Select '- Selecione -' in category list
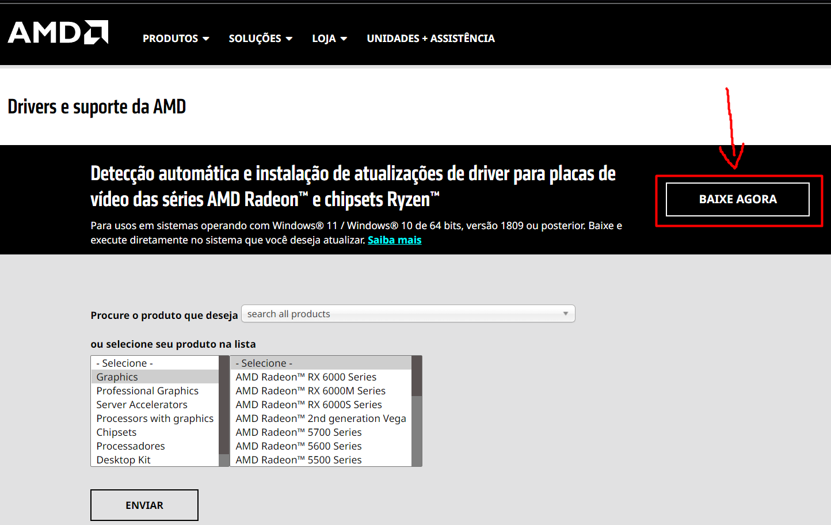Screen dimensions: 831x525 pos(155,363)
